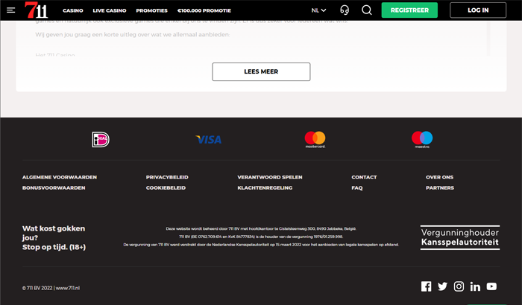Open the Casino menu item

pyautogui.click(x=73, y=10)
